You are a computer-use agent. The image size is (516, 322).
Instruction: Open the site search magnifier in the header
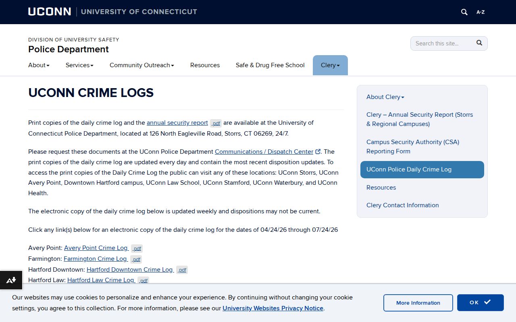pos(464,12)
